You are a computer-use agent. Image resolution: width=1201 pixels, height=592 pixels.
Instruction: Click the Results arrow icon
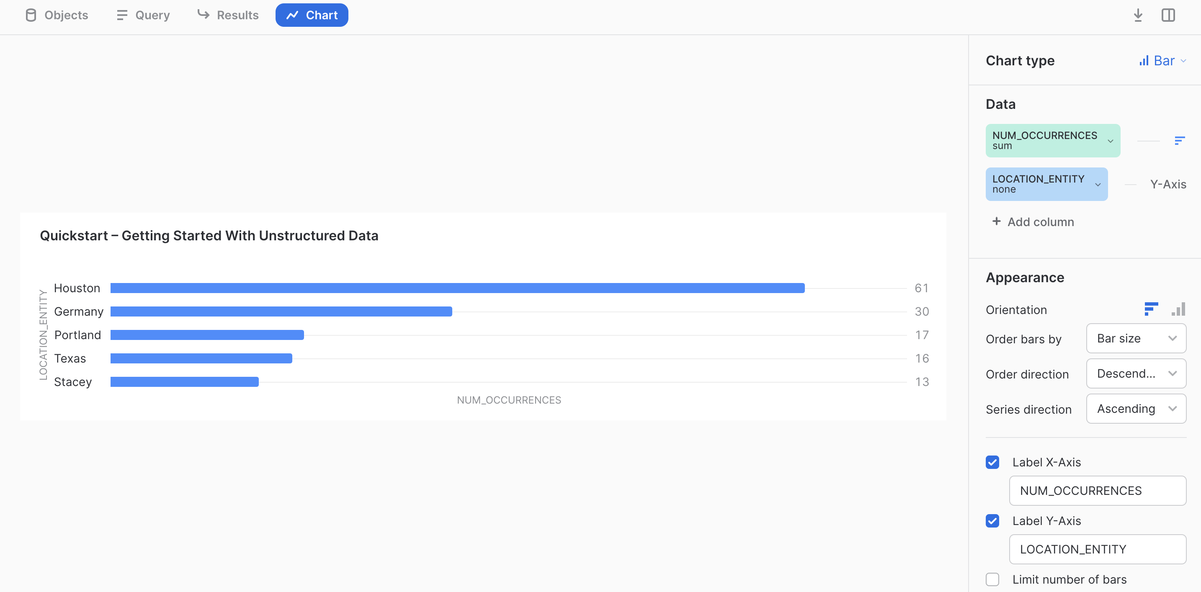(203, 15)
